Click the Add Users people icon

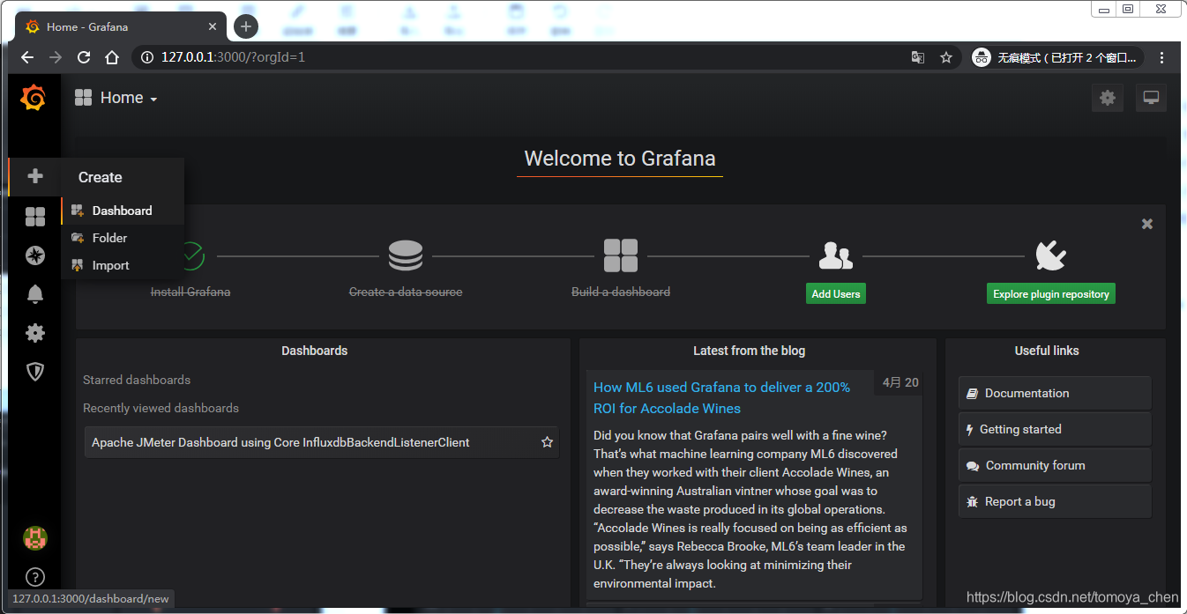[836, 255]
